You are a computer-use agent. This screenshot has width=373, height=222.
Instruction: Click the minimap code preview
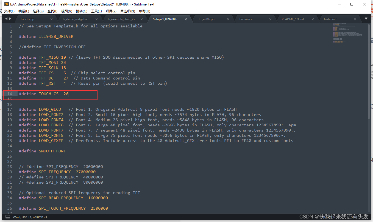(347, 33)
